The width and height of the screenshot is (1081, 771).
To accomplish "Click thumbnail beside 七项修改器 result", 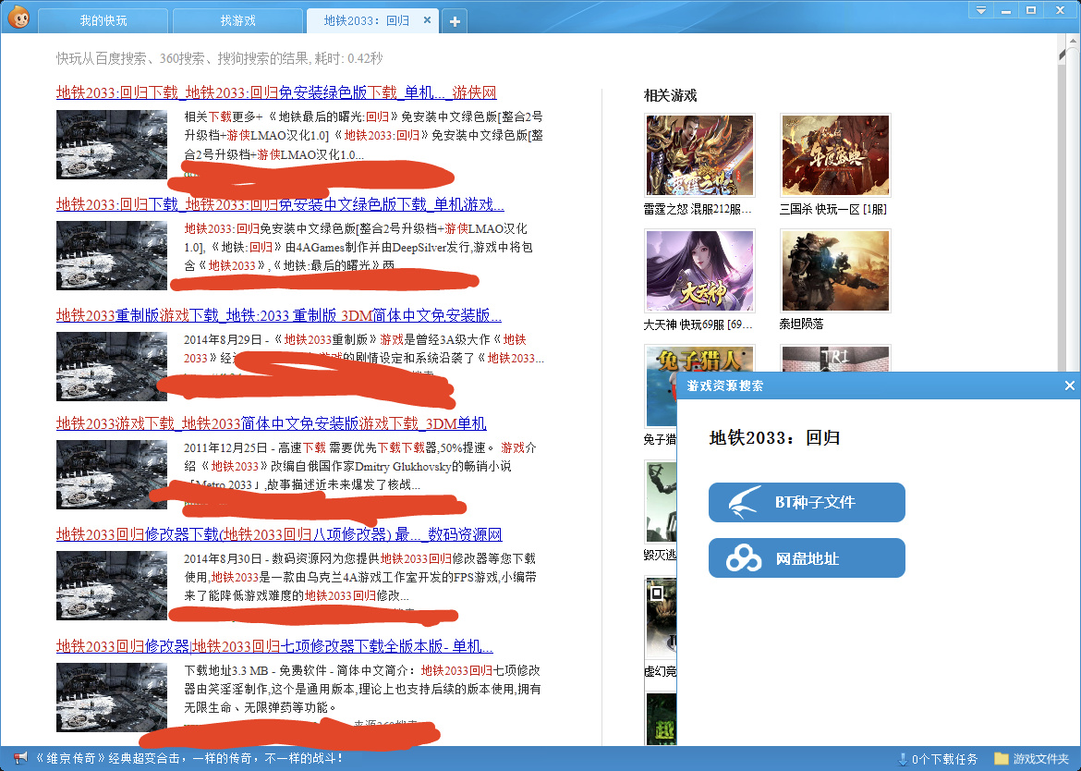I will (112, 697).
